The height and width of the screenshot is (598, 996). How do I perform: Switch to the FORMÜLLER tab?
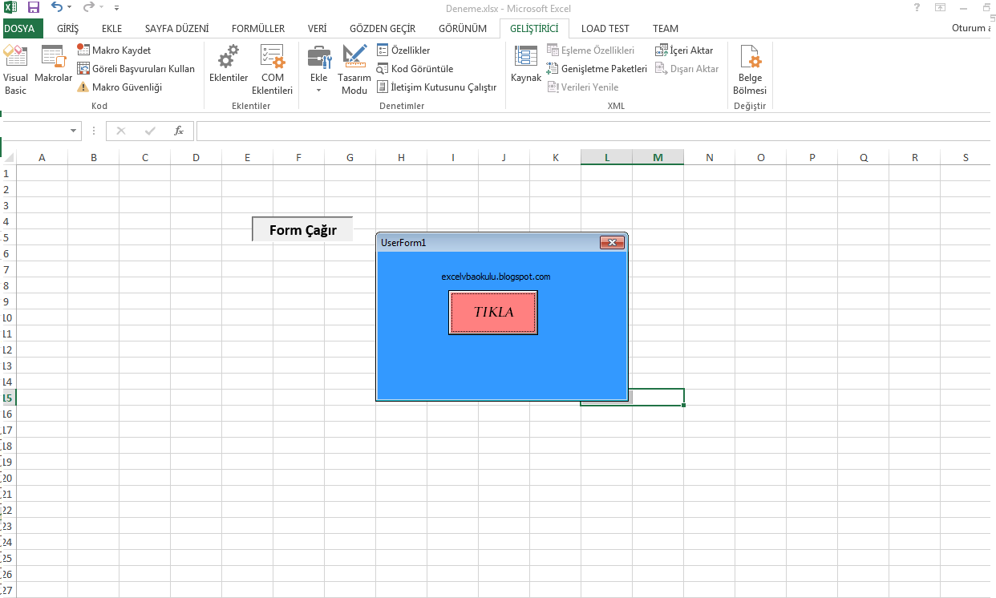[257, 28]
